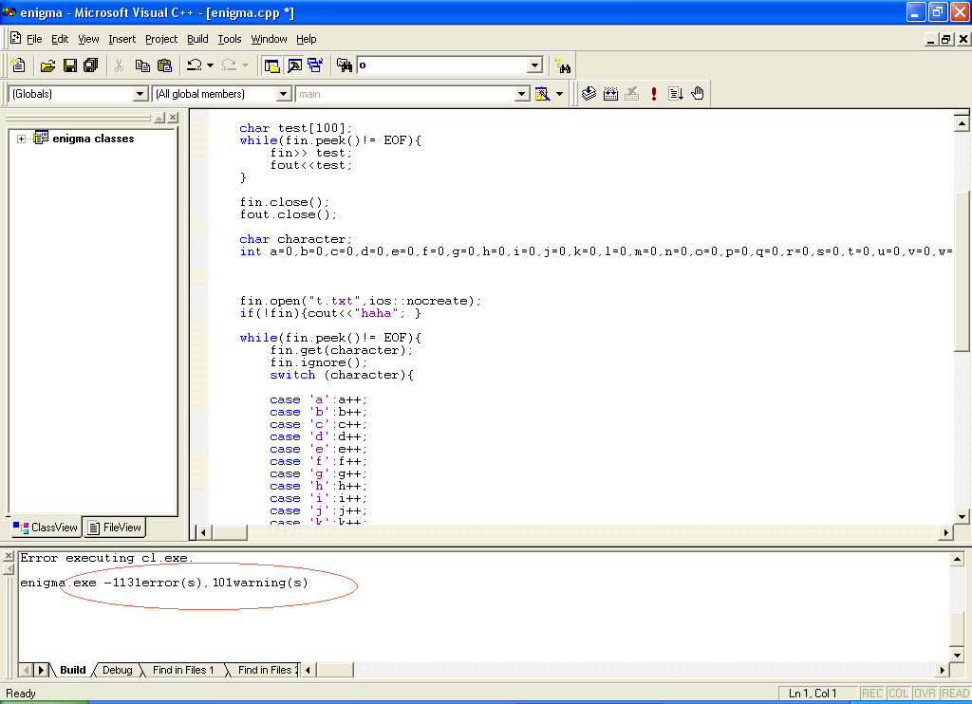Image resolution: width=972 pixels, height=704 pixels.
Task: Click the Search binoculars icon
Action: pos(564,65)
